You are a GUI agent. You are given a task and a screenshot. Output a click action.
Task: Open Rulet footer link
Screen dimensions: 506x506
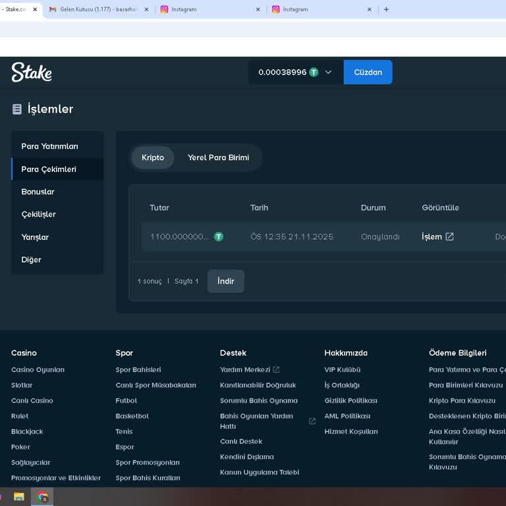(x=20, y=416)
